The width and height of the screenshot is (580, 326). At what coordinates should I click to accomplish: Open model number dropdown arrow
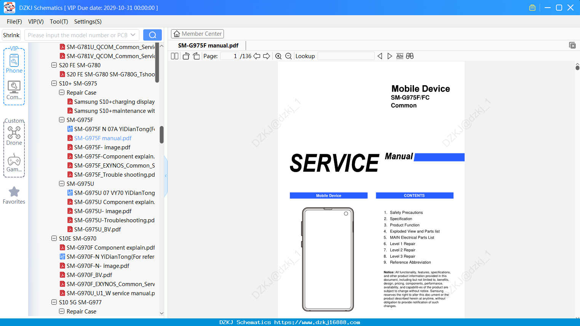tap(133, 35)
